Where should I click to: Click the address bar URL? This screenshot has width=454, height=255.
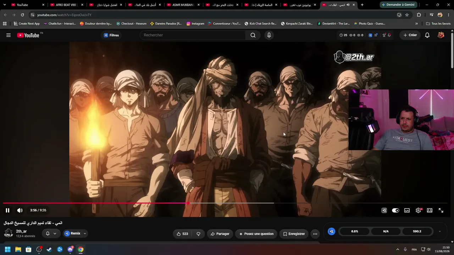point(64,15)
